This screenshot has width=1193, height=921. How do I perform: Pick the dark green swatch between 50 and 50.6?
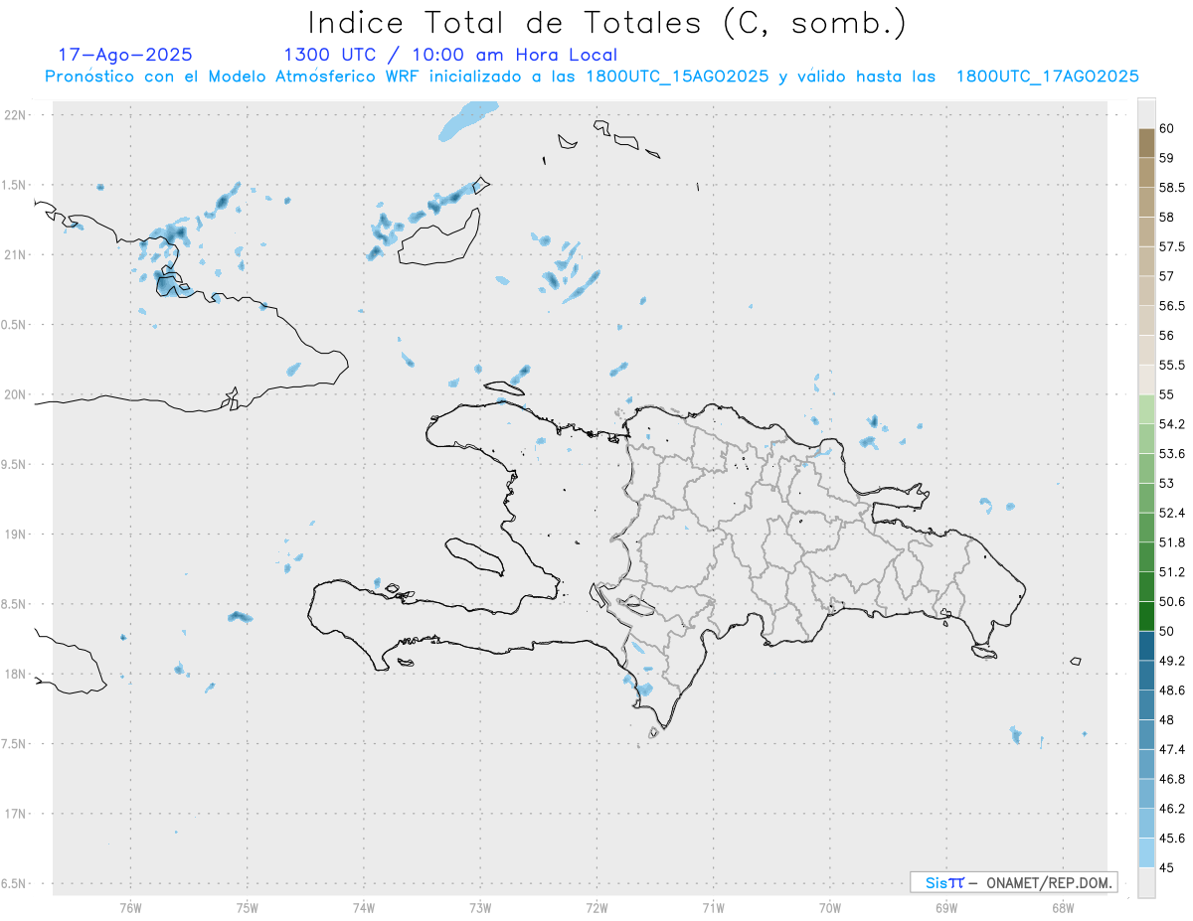point(1146,616)
